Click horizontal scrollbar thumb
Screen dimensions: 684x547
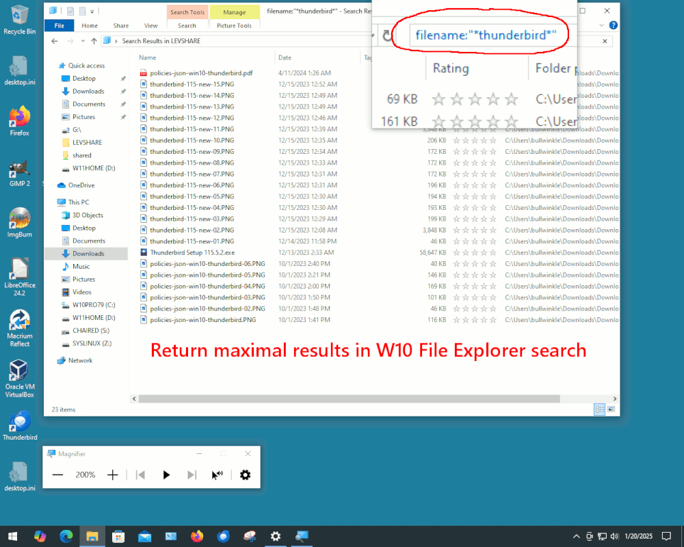(x=349, y=399)
